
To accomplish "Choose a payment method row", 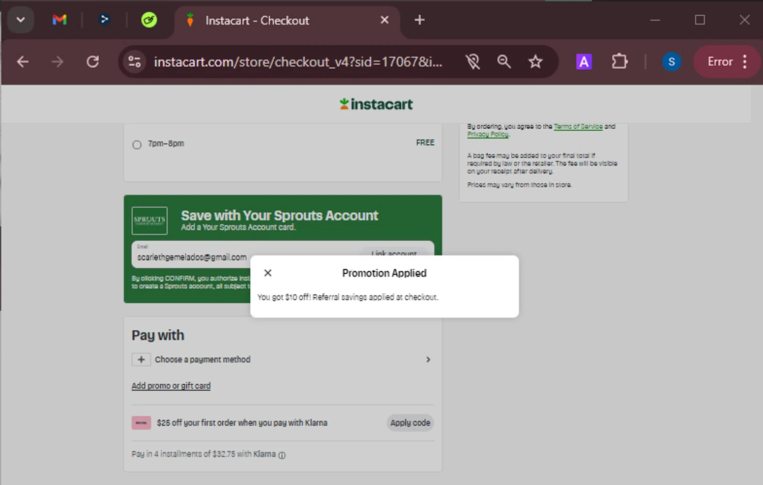I will coord(282,359).
